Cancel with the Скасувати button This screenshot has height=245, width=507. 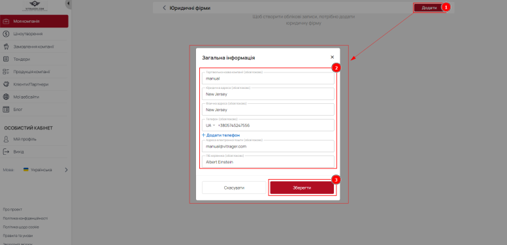(234, 188)
